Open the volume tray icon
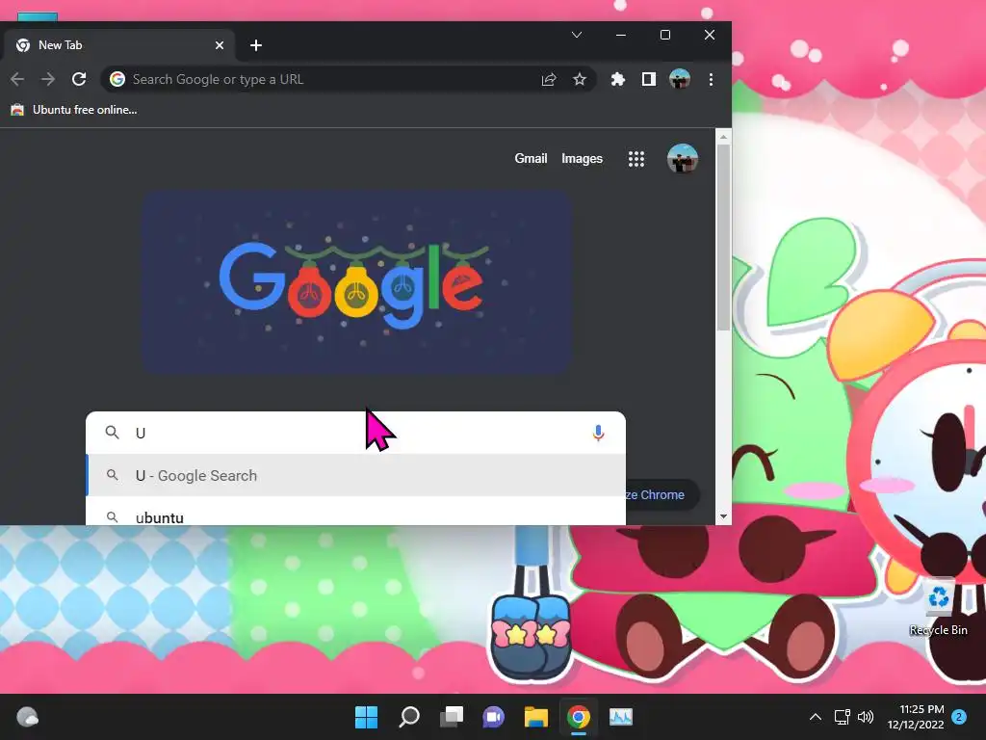The width and height of the screenshot is (986, 740). click(x=866, y=717)
